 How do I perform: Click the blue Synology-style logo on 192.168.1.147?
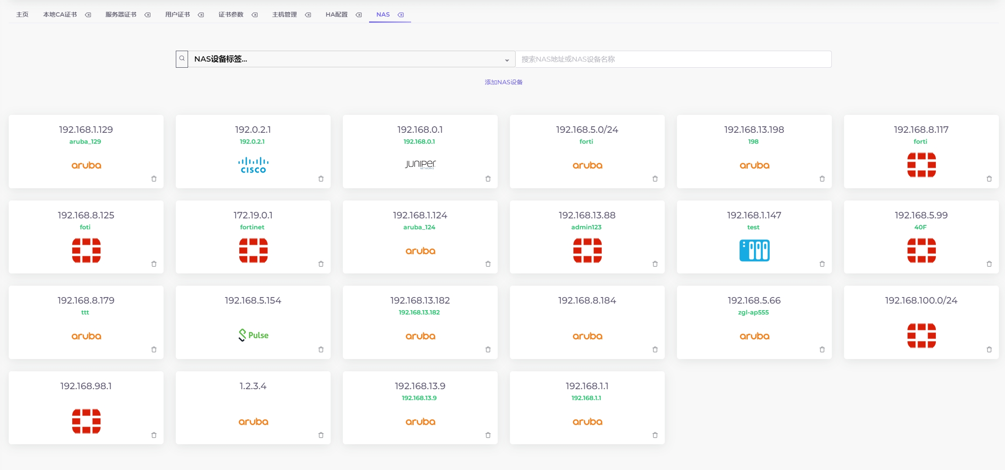coord(754,250)
